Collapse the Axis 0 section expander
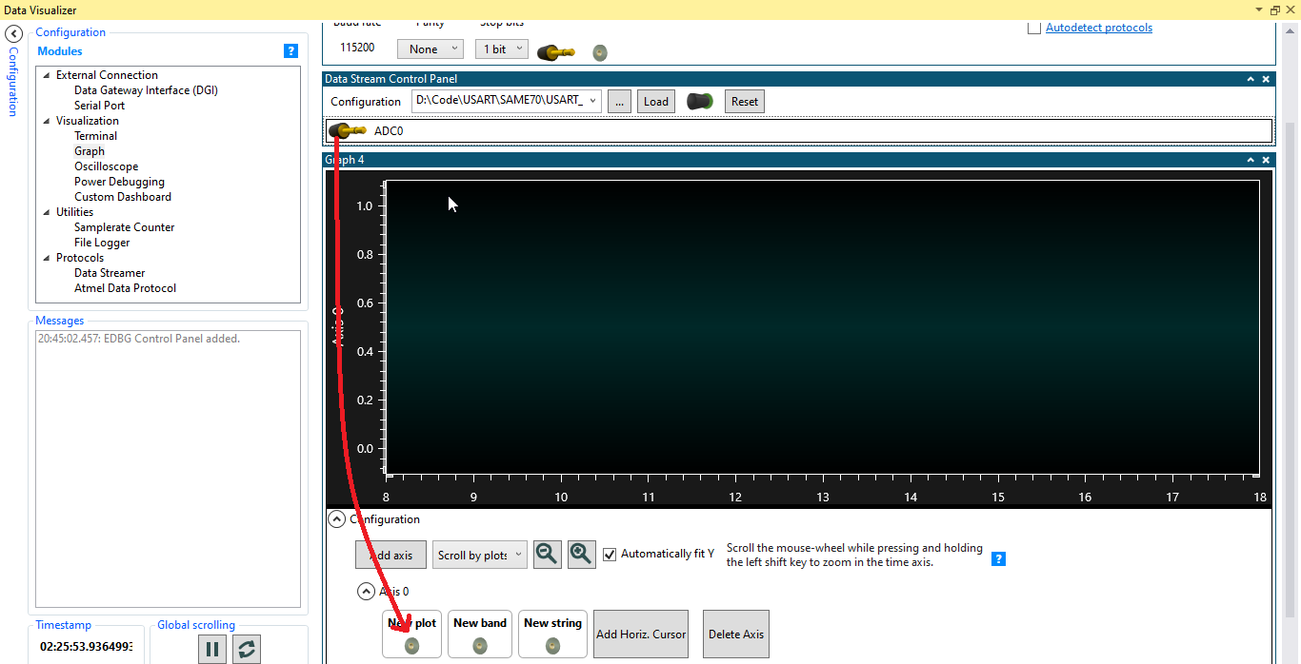 [x=366, y=591]
